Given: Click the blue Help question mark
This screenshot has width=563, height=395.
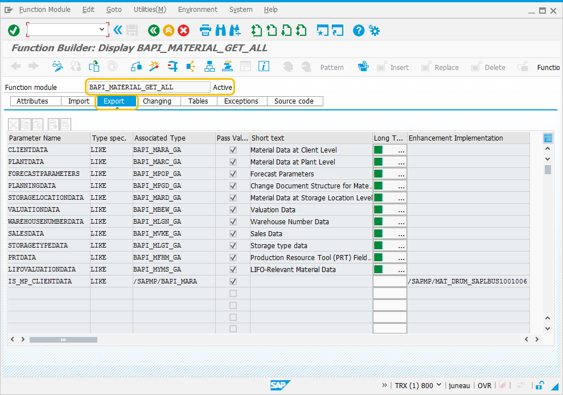Looking at the screenshot, I should click(x=358, y=31).
